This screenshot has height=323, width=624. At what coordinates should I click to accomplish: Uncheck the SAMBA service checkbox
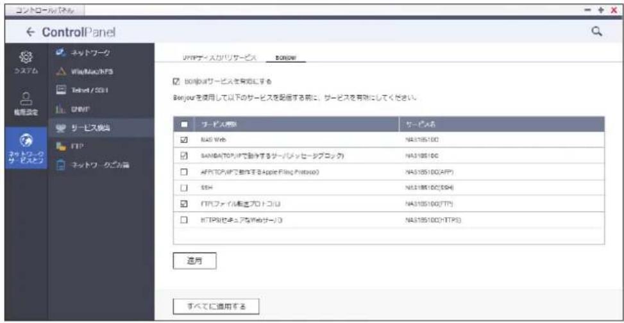183,156
